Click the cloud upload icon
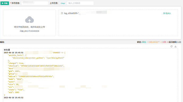183x102 pixels. pyautogui.click(x=29, y=20)
